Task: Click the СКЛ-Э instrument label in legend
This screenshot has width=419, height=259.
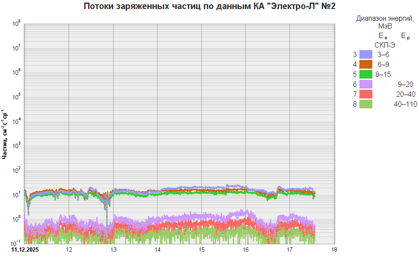Action: click(x=384, y=44)
